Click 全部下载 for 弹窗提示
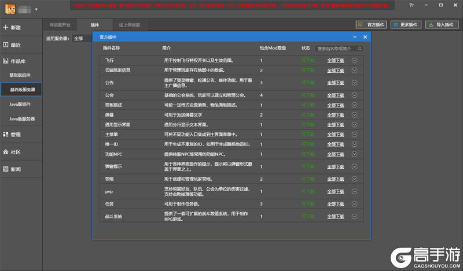 point(336,166)
